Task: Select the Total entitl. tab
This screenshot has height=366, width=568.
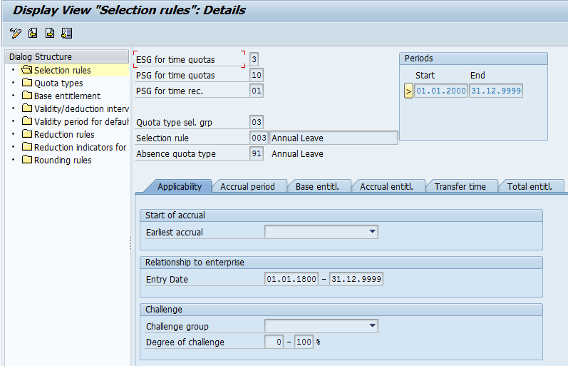Action: [530, 187]
